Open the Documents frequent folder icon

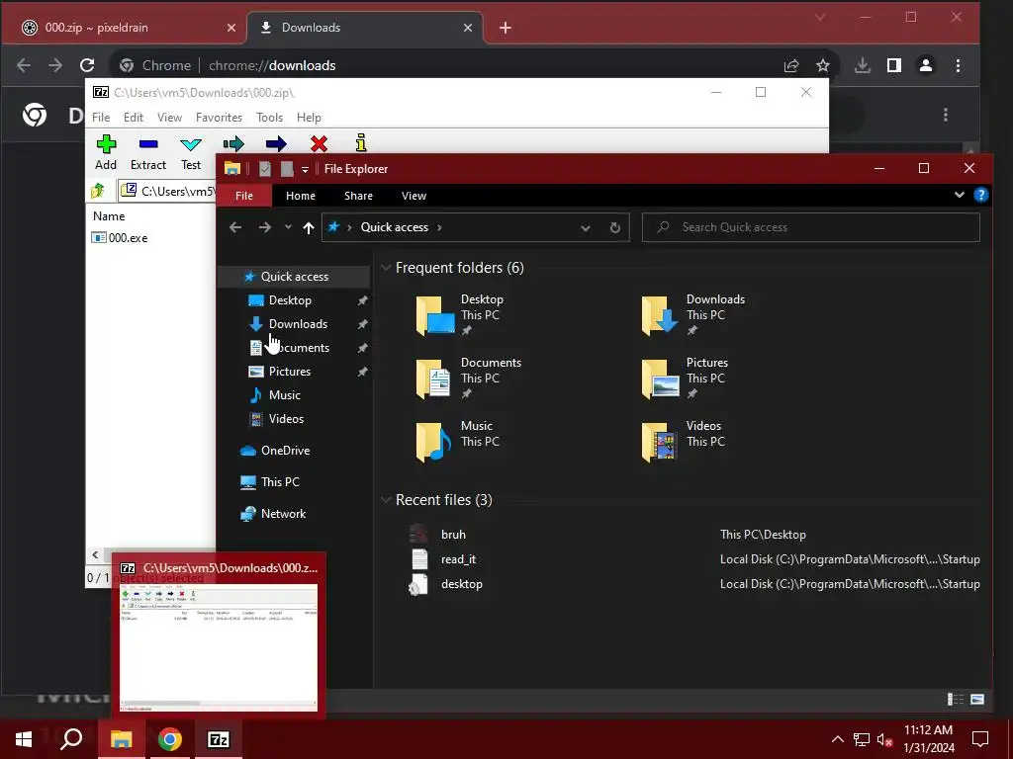point(433,379)
